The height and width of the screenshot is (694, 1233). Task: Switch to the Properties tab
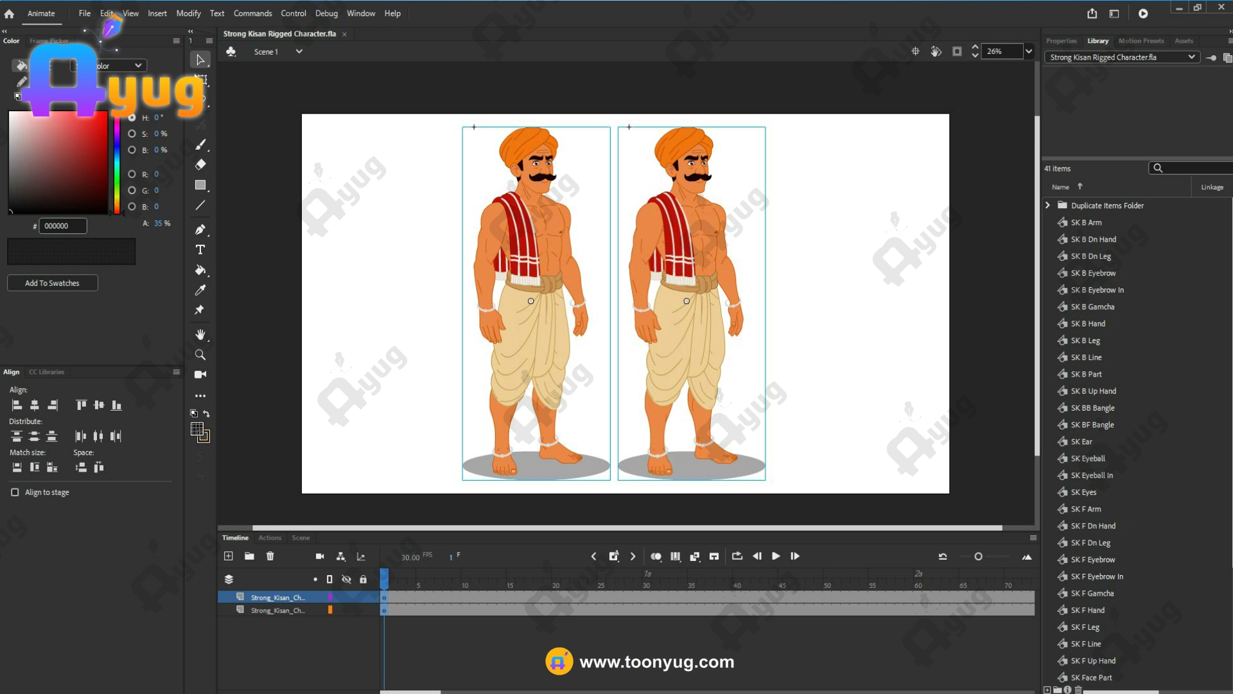pos(1061,41)
